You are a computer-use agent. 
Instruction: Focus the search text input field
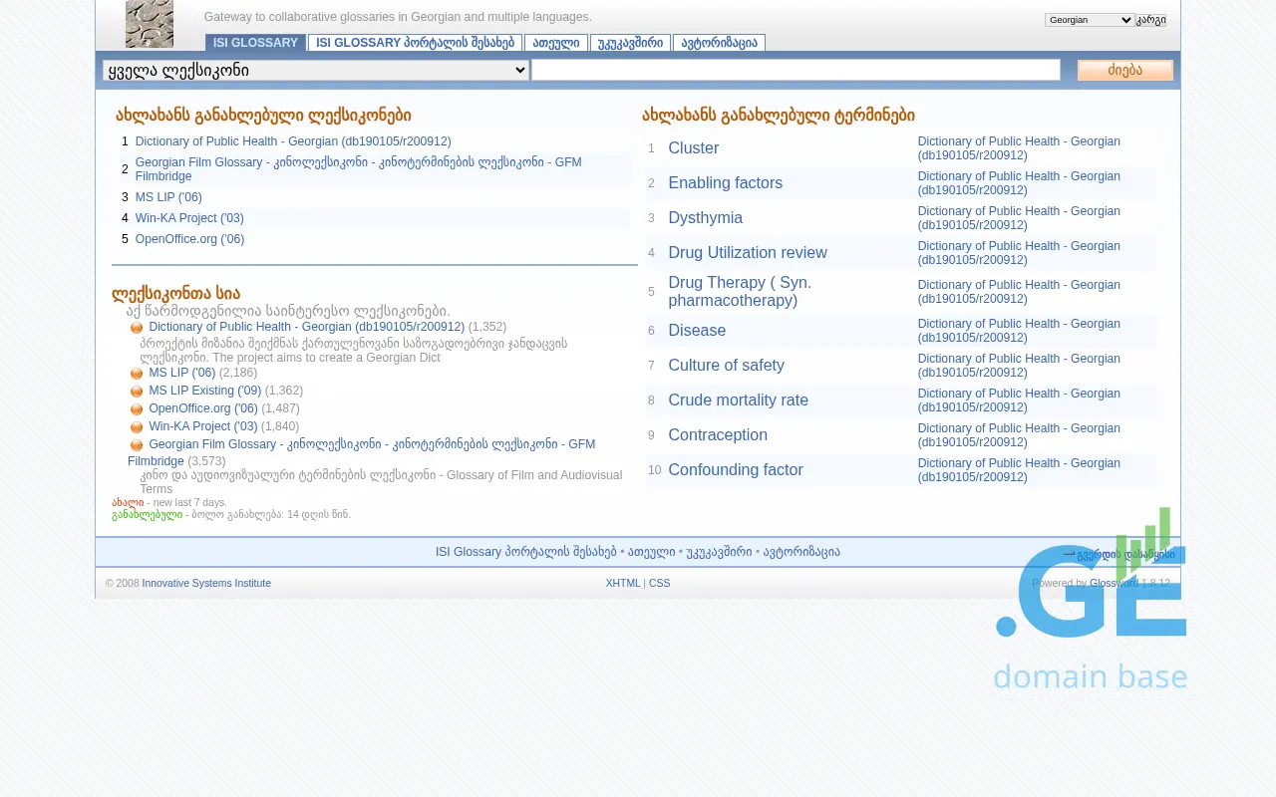coord(796,70)
